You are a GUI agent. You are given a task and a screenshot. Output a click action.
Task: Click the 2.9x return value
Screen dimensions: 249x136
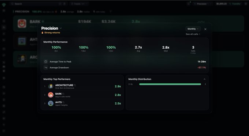pyautogui.click(x=118, y=86)
